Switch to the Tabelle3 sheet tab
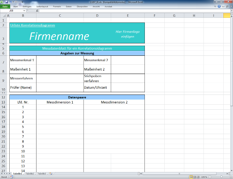This screenshot has width=233, height=179. 42,174
